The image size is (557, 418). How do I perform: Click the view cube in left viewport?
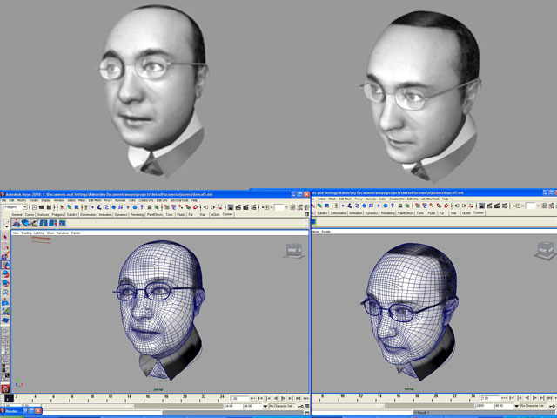pos(294,250)
